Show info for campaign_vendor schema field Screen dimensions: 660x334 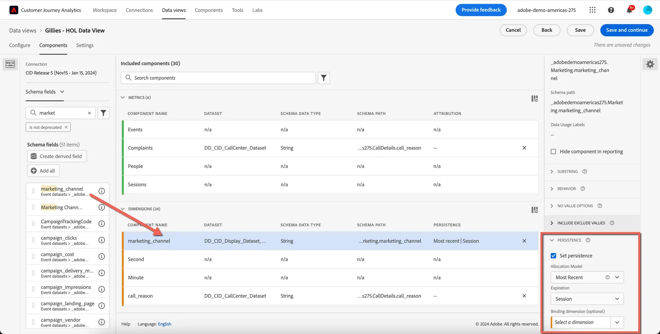102,322
